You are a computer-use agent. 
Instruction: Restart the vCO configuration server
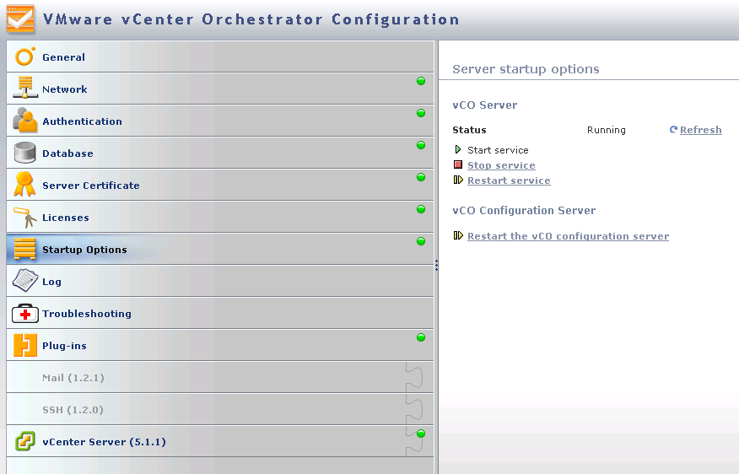pyautogui.click(x=568, y=236)
